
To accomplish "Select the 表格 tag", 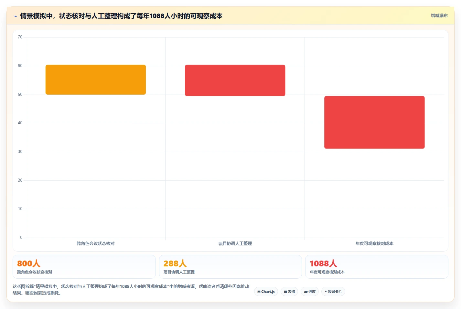I will [289, 292].
